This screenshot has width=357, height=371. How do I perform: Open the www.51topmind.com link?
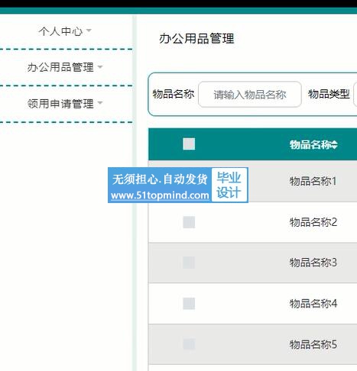pyautogui.click(x=160, y=195)
